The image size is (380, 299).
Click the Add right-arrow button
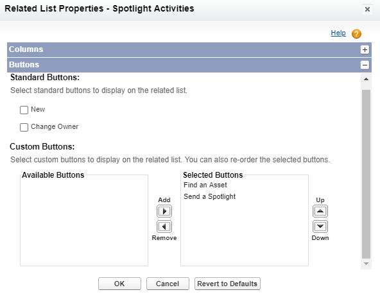click(164, 211)
